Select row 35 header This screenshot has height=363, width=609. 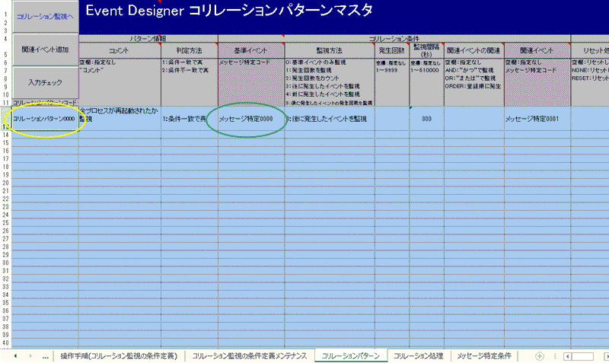click(6, 303)
